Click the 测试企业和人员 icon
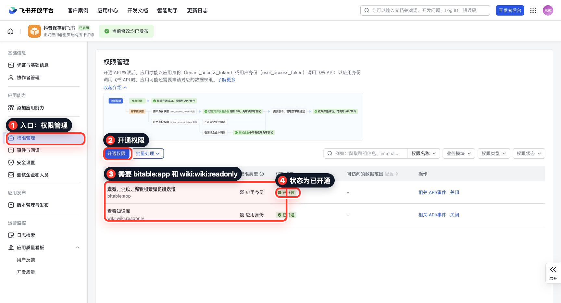The height and width of the screenshot is (303, 561). pos(11,175)
